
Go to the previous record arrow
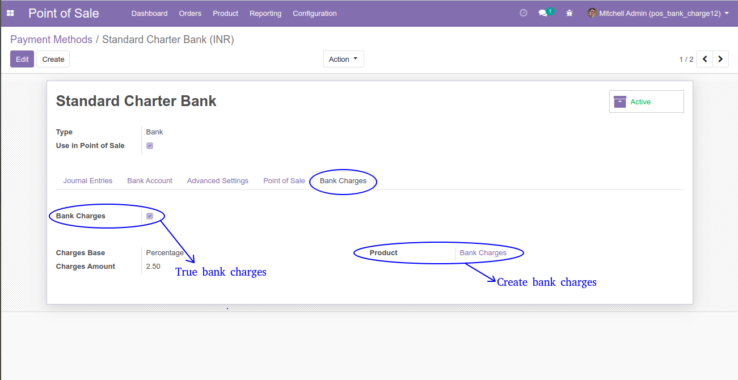[x=705, y=59]
